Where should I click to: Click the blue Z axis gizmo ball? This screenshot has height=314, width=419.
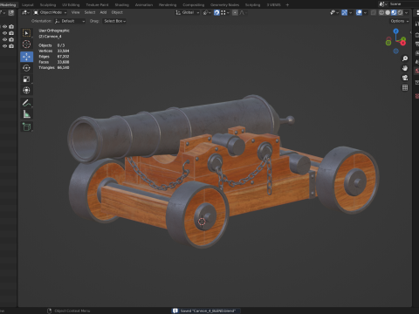click(395, 31)
